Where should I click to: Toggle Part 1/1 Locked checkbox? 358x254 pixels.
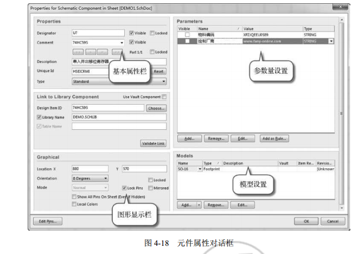152,52
